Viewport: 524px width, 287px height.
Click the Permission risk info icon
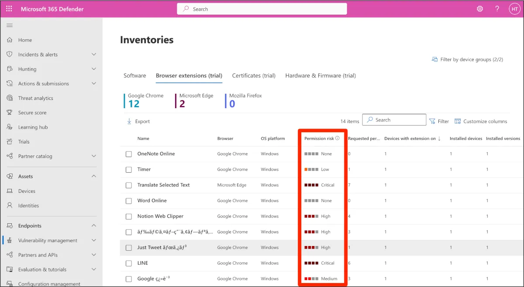coord(337,138)
